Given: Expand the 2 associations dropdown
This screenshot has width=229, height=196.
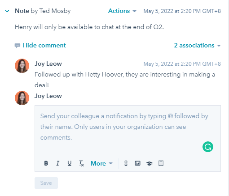Looking at the screenshot, I should click(x=197, y=45).
